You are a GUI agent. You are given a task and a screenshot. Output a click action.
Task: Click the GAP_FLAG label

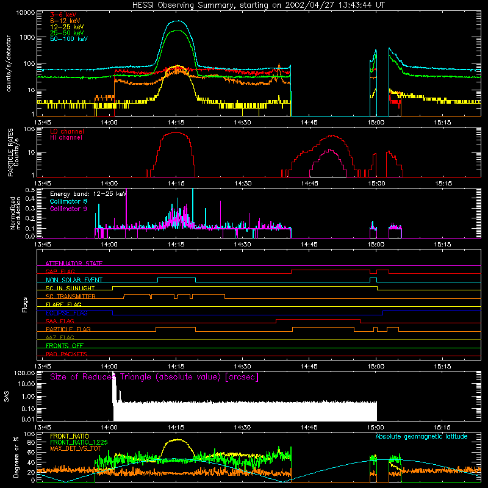click(60, 271)
